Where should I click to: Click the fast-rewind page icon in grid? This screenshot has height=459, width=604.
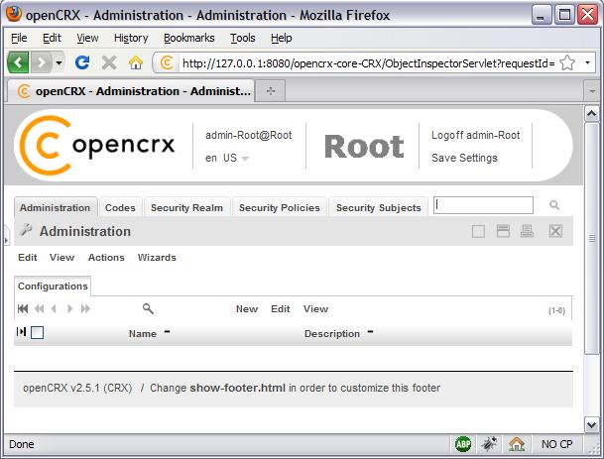click(40, 309)
